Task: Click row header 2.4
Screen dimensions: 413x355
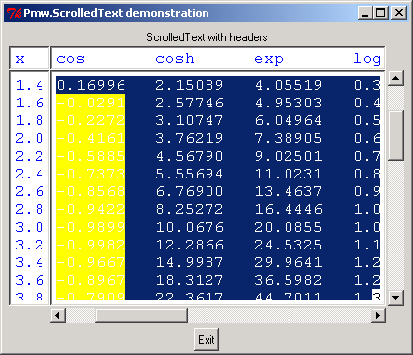Action: pos(30,174)
